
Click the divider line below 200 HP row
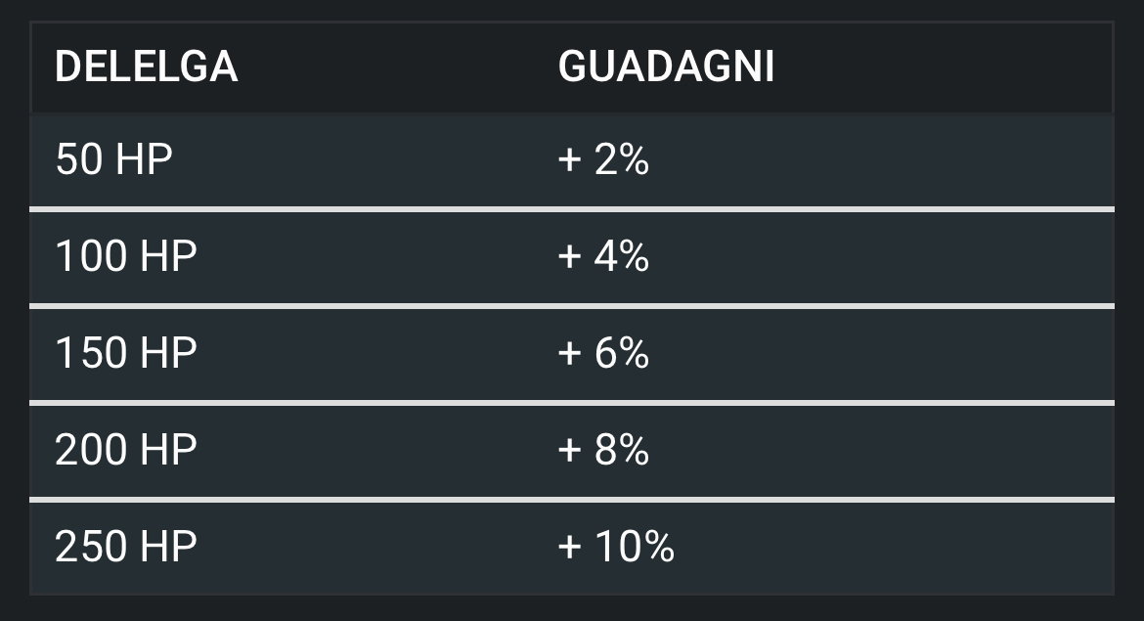572,500
